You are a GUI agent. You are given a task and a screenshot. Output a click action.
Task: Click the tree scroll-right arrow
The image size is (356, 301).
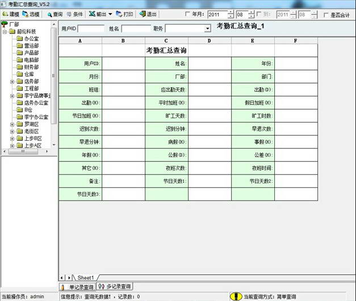(47, 151)
